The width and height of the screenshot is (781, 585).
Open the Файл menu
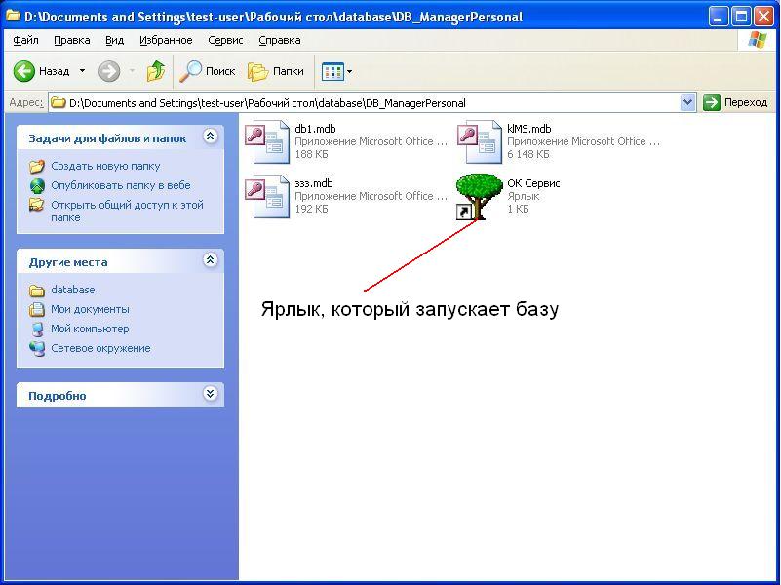25,40
